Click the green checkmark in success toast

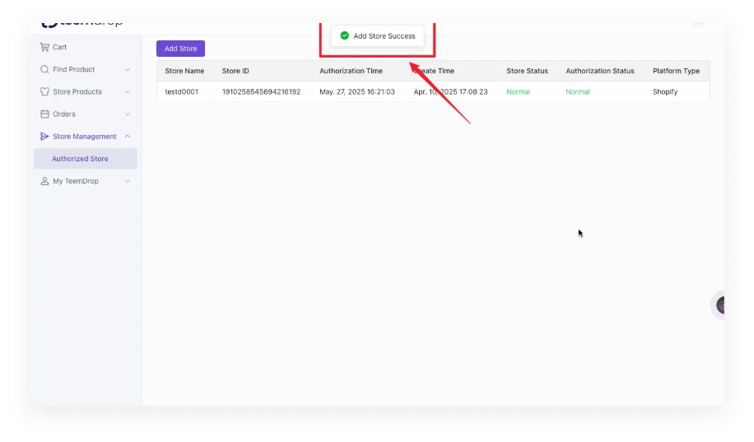click(344, 35)
